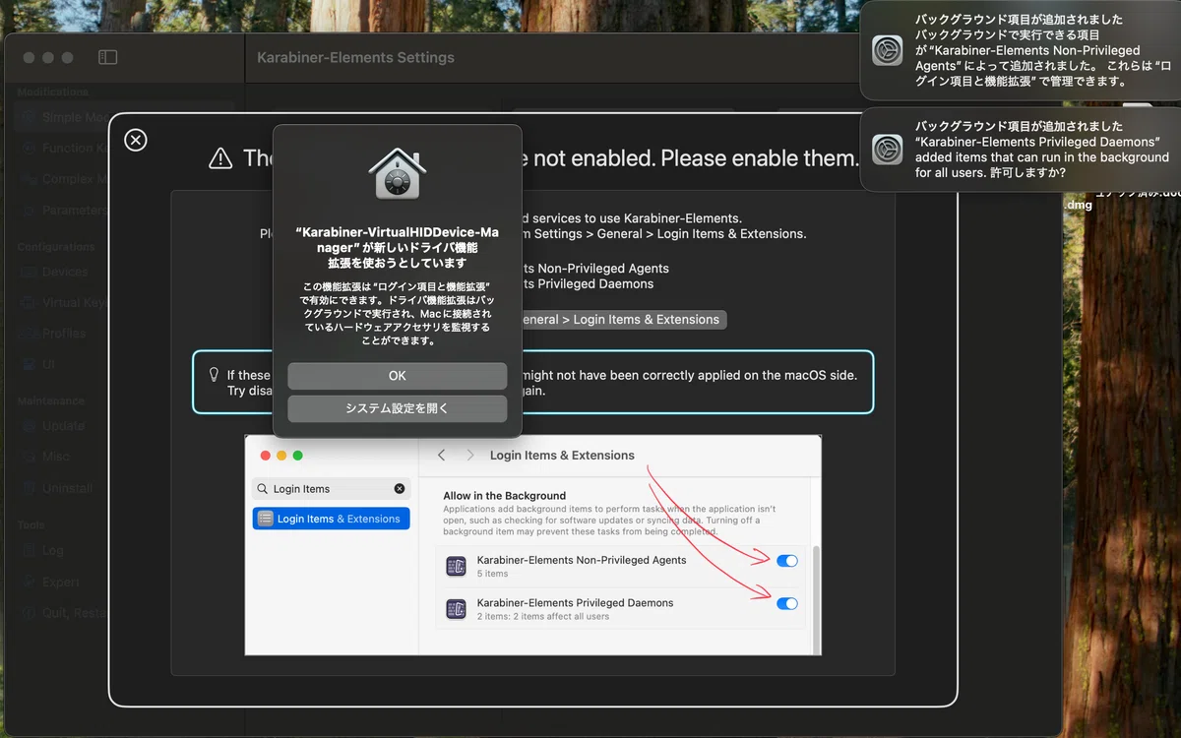Click the システム設定を開く button

[398, 408]
